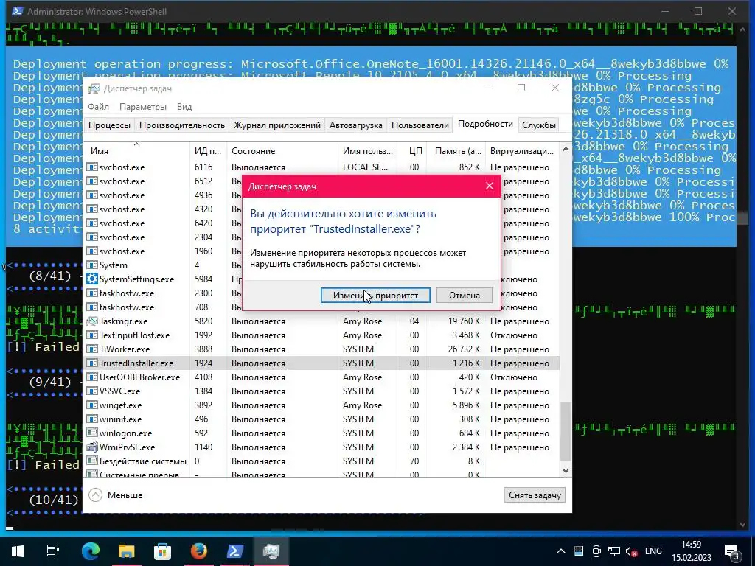Click System process icon
Image resolution: width=755 pixels, height=566 pixels.
[92, 265]
